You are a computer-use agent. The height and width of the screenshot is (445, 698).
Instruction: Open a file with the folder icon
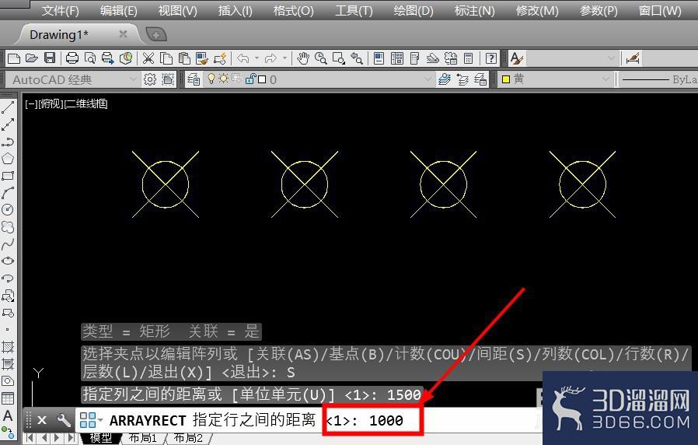[32, 58]
